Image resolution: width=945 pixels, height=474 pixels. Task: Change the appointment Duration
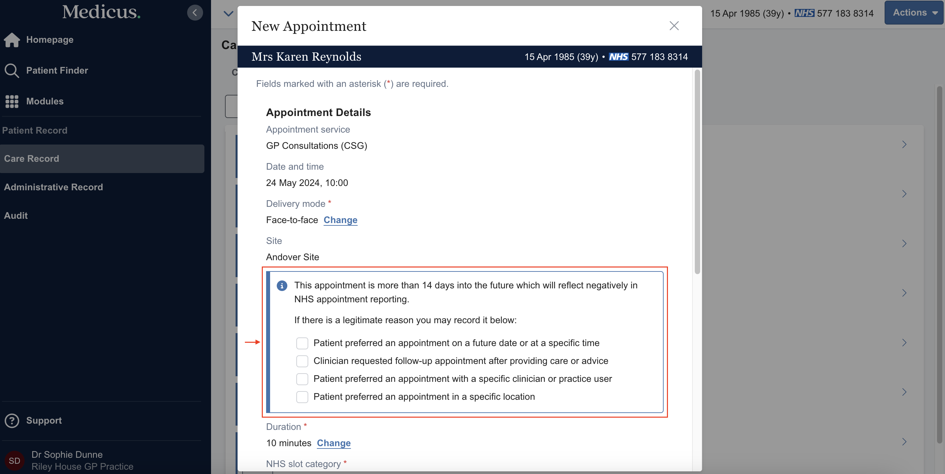coord(334,443)
